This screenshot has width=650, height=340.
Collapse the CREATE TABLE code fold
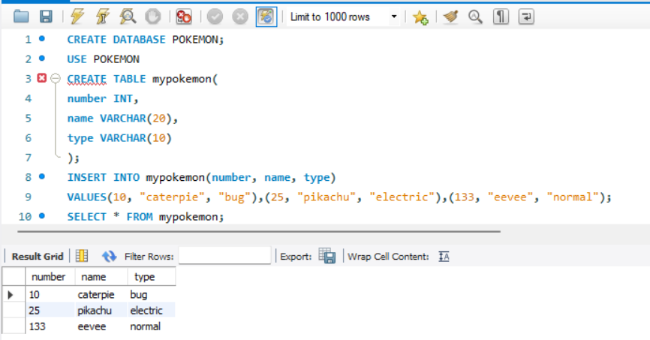click(56, 78)
